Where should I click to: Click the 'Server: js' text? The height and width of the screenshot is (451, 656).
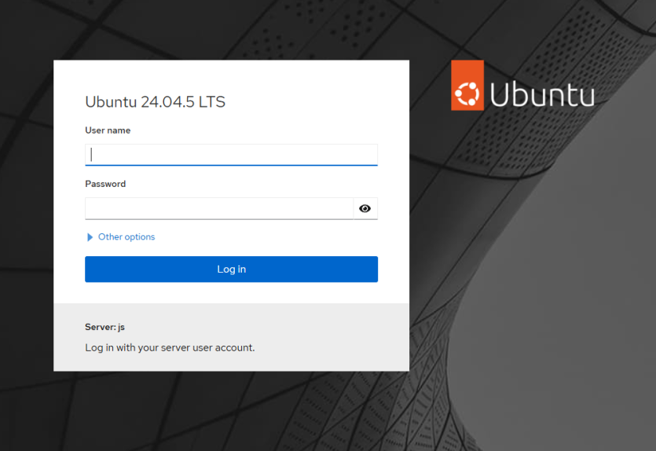pos(104,327)
